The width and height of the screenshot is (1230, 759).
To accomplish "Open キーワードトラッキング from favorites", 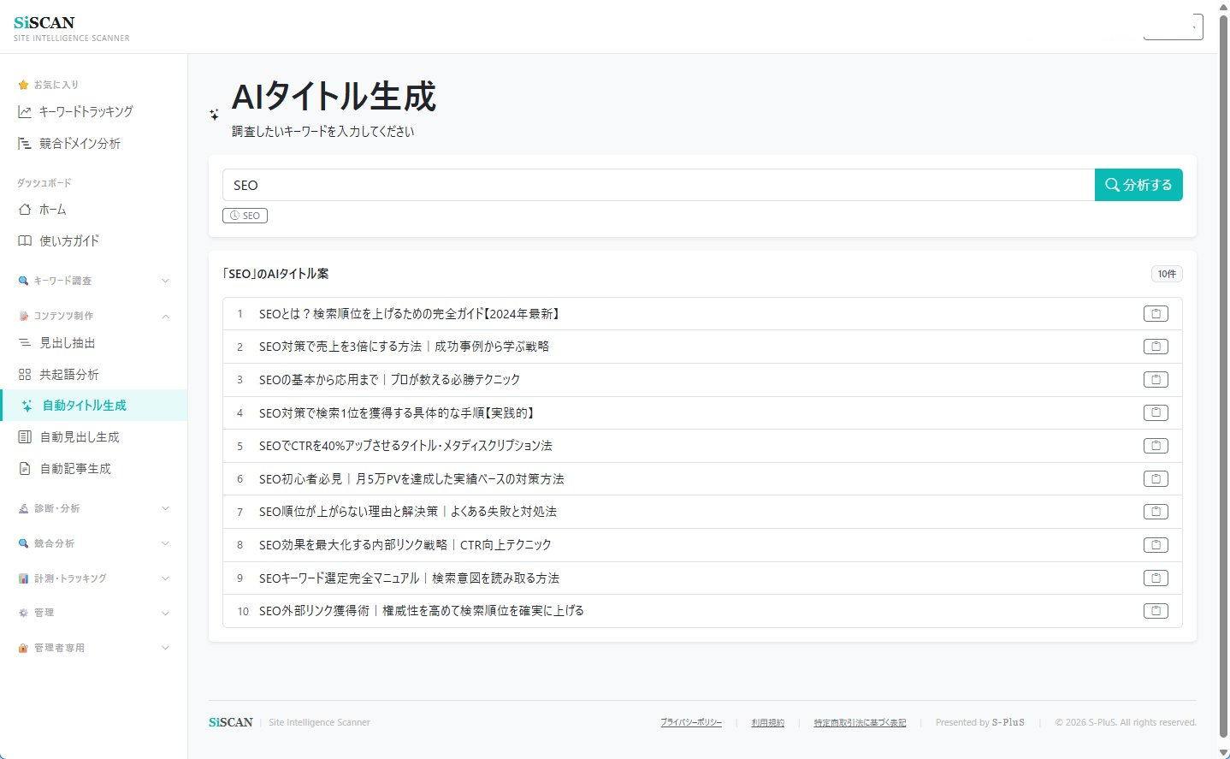I will 94,112.
